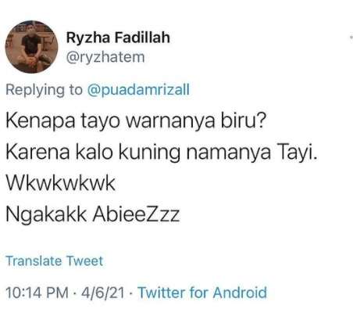Click the display name Ryzha Fadillah
Screen dimensions: 353x320
click(118, 38)
